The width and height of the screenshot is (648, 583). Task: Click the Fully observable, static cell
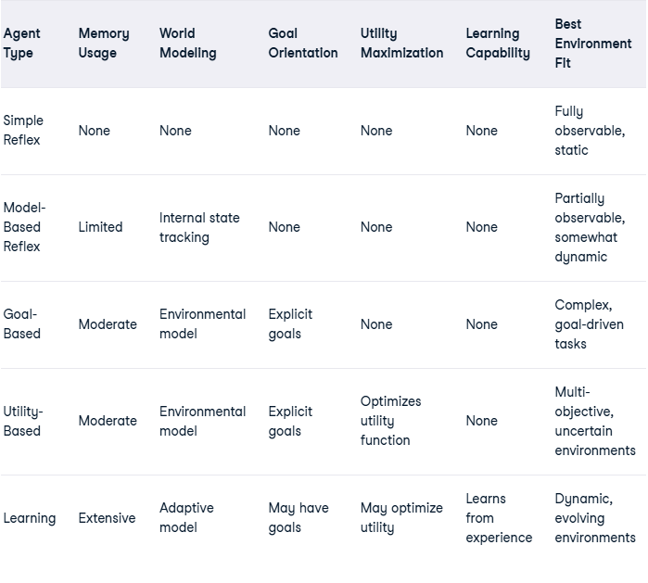(590, 130)
